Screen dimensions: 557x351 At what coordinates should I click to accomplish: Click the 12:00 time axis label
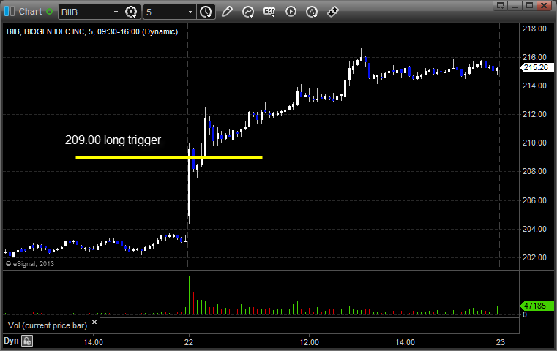coord(309,342)
